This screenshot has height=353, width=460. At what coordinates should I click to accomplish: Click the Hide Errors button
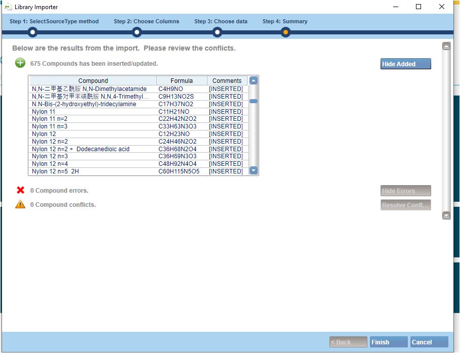coord(405,191)
